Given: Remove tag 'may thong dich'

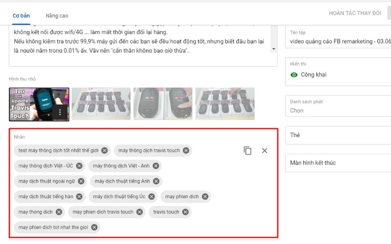Looking at the screenshot, I should click(x=59, y=212).
